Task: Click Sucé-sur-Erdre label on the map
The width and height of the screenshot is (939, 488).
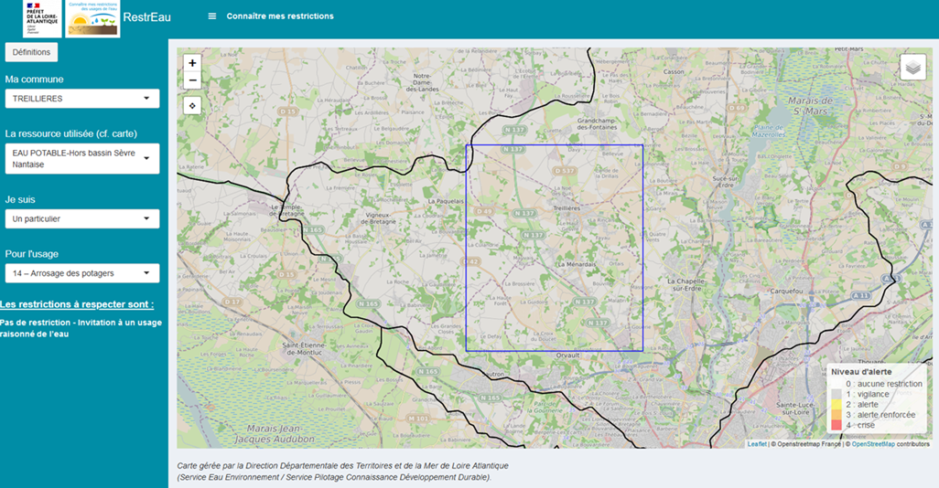Action: [725, 181]
